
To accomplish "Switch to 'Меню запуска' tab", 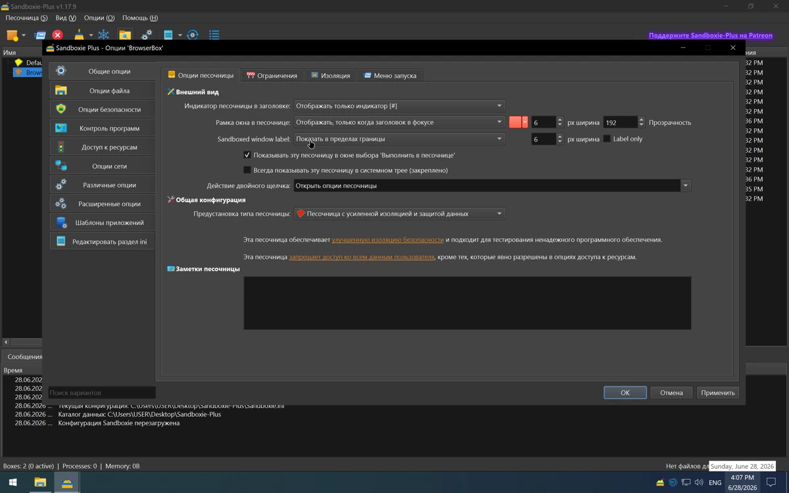I will pyautogui.click(x=390, y=76).
